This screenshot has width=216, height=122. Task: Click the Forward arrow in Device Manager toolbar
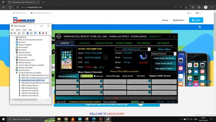[15, 33]
